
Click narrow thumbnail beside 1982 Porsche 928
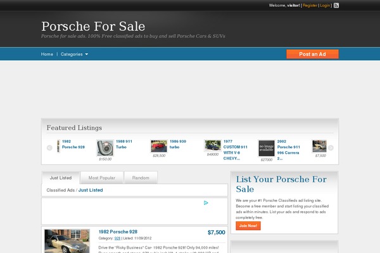[58, 146]
